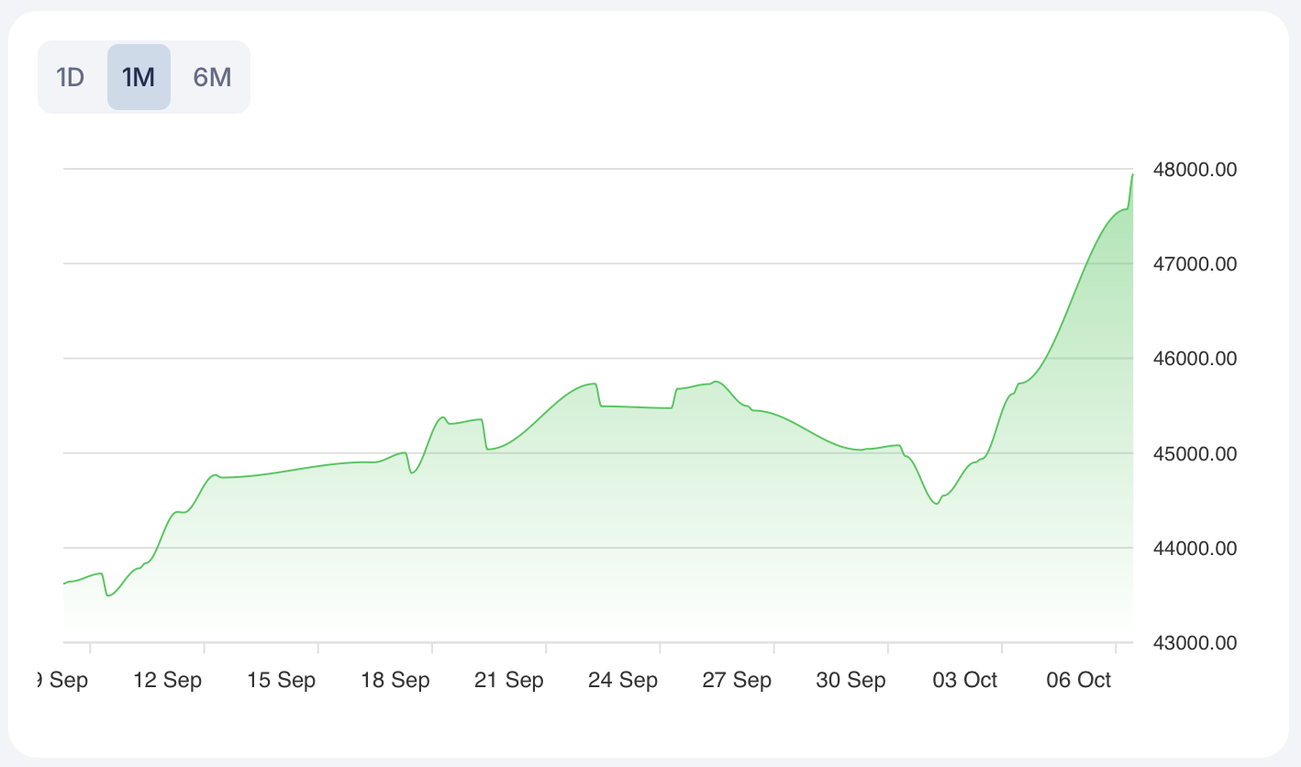
Task: Switch to the 1D time range
Action: point(71,77)
